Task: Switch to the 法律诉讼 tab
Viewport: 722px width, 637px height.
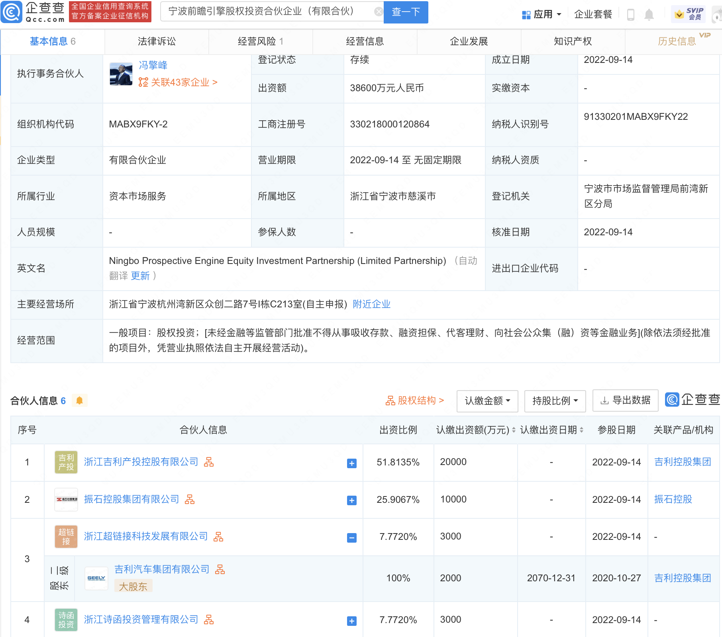Action: [157, 41]
